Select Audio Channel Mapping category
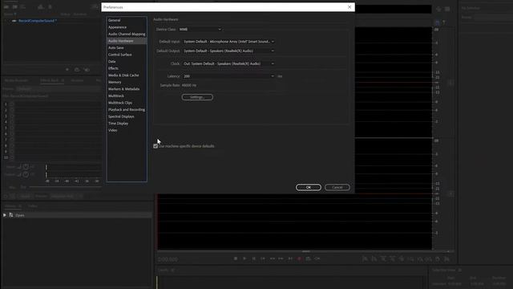The width and height of the screenshot is (513, 289). pyautogui.click(x=127, y=34)
